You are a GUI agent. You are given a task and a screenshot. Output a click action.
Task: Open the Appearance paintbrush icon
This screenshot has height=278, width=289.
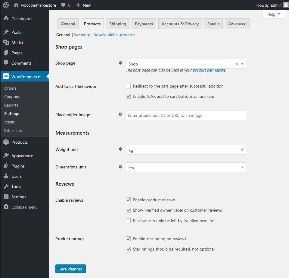pyautogui.click(x=6, y=156)
